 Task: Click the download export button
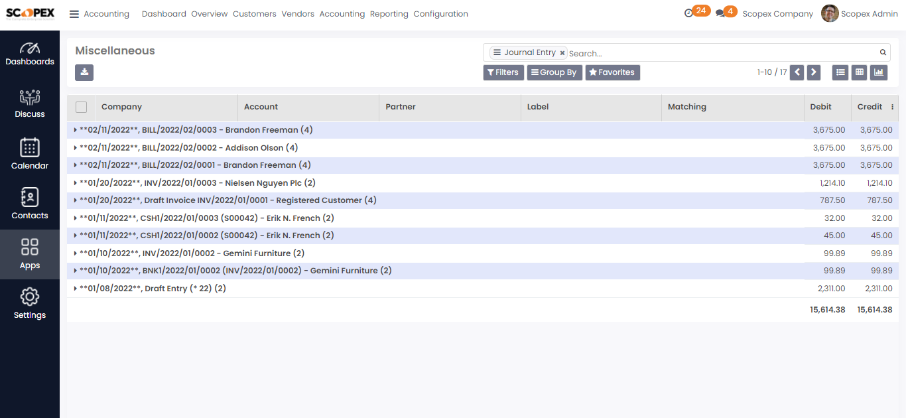84,72
